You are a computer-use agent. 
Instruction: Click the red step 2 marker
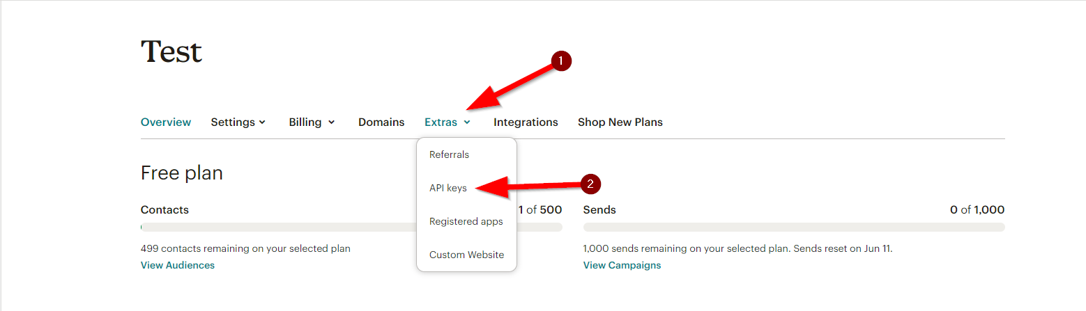(590, 184)
